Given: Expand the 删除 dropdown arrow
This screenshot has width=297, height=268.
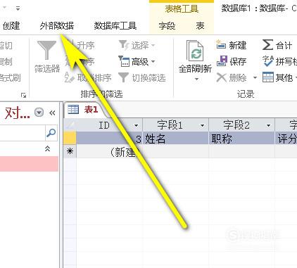Looking at the screenshot, I should (x=255, y=77).
